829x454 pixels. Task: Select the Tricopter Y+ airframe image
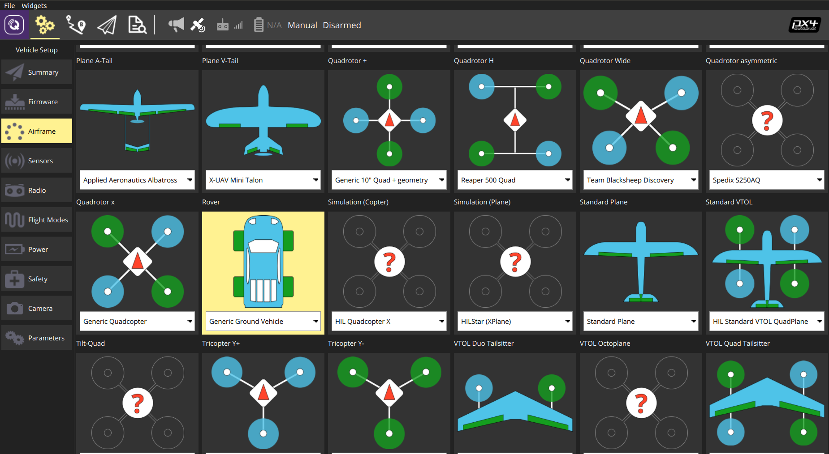click(263, 403)
